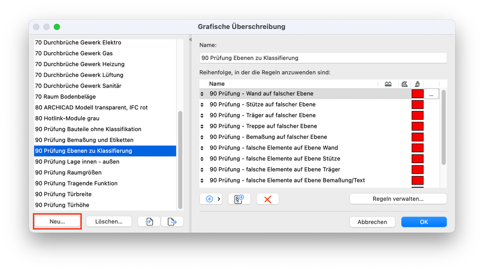Click reorder handle for falsche Elemente auf Ebene Wand
Viewport: 484px width, 271px height.
click(202, 148)
